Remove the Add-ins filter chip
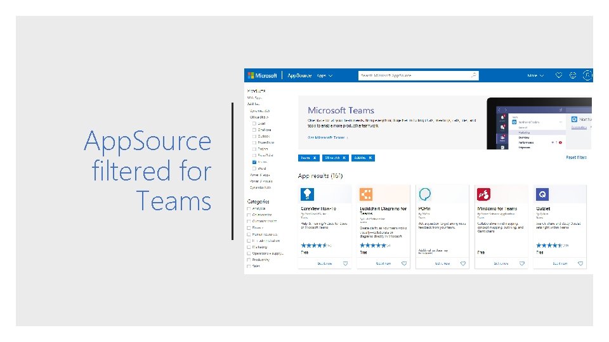The image size is (609, 342). [370, 158]
